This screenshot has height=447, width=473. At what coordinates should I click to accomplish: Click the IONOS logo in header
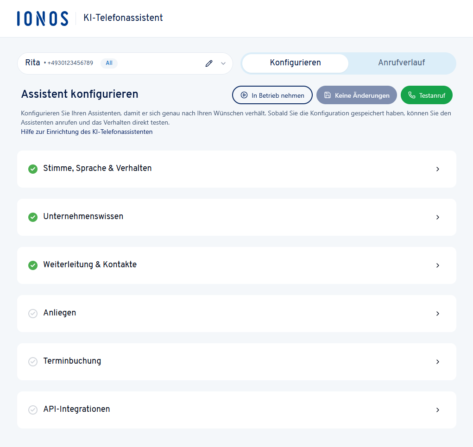[43, 19]
